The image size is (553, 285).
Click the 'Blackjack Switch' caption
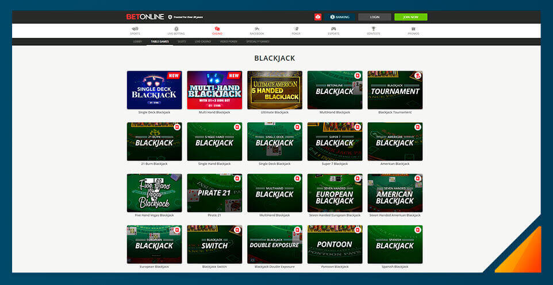pos(214,267)
